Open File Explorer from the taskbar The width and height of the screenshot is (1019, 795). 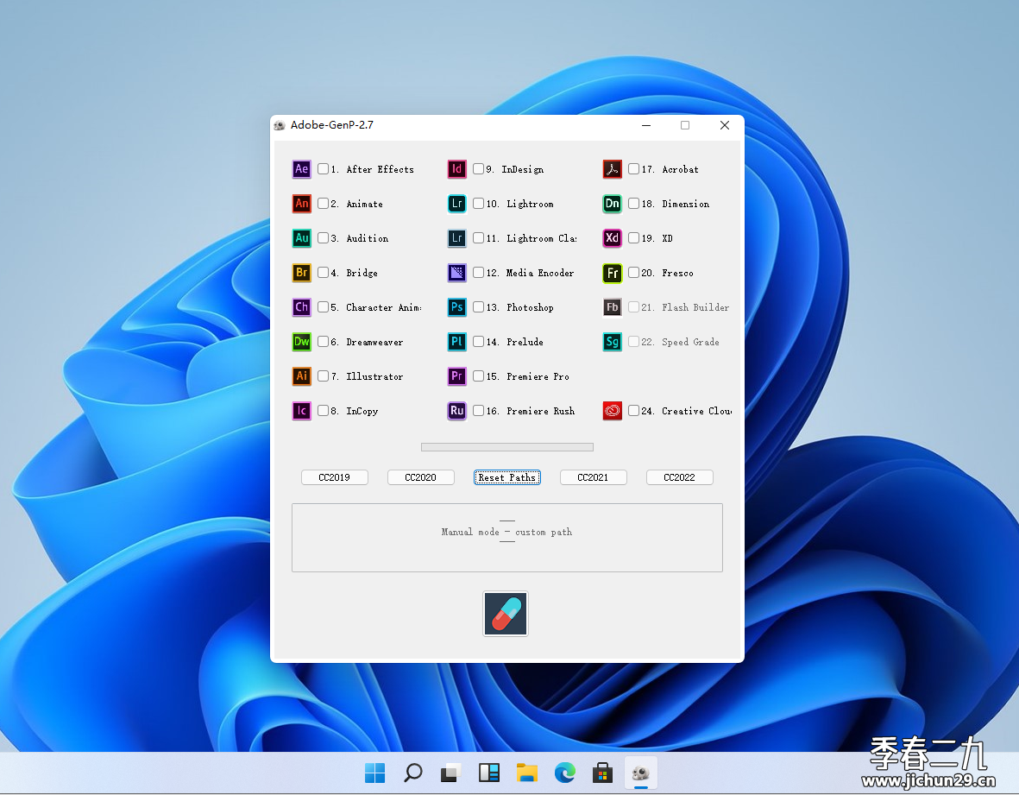[527, 773]
